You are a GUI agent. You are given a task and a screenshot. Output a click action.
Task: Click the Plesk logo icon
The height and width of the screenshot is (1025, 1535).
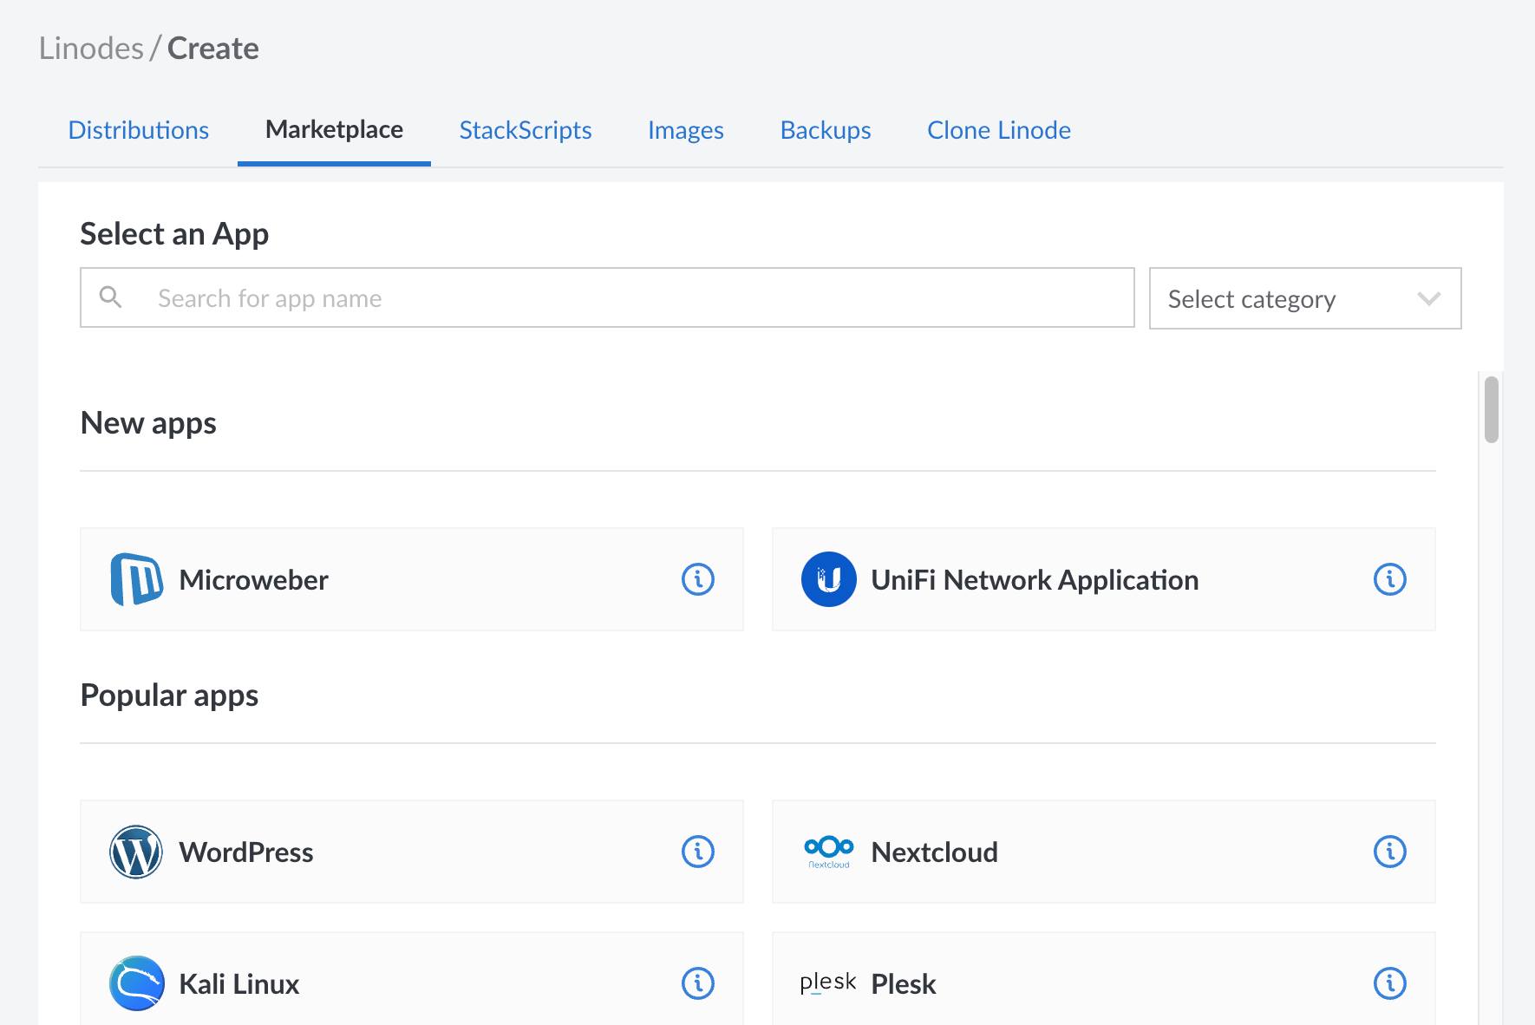pyautogui.click(x=827, y=983)
